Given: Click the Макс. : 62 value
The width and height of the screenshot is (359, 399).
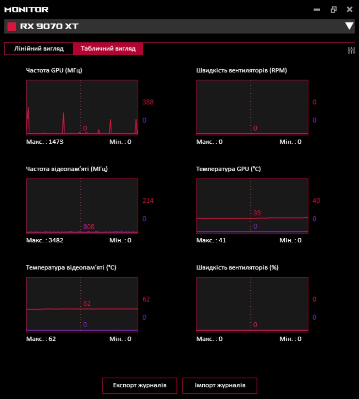Looking at the screenshot, I should pyautogui.click(x=41, y=339).
